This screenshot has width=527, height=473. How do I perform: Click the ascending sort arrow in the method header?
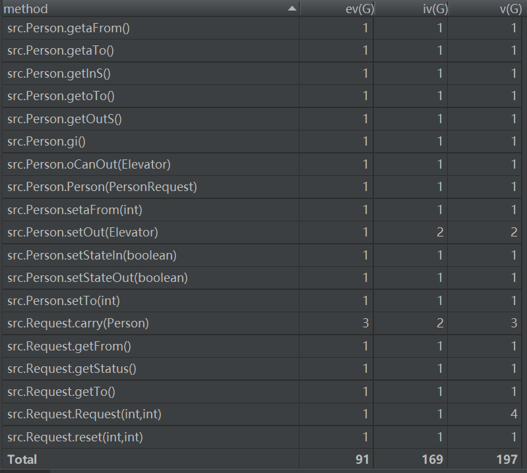click(x=292, y=9)
